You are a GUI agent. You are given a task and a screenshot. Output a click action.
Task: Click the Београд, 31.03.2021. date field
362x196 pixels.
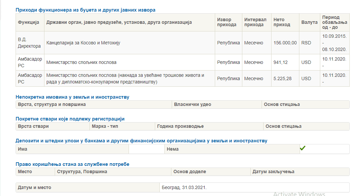[x=254, y=187]
